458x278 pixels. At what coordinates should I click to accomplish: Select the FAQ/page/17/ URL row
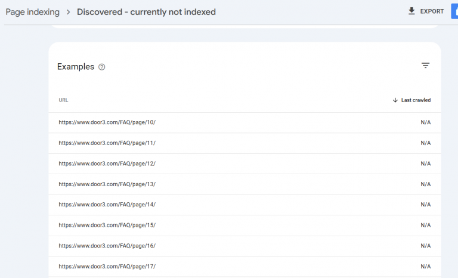pos(245,267)
